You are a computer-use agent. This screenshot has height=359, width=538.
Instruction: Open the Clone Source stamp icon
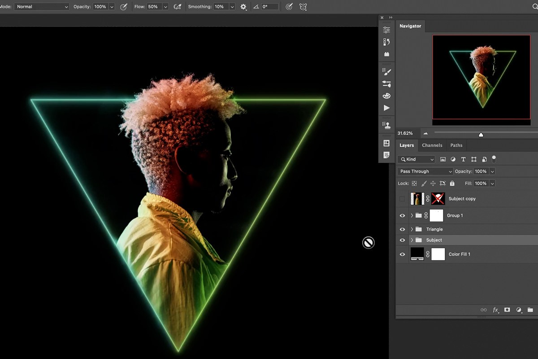coord(386,125)
